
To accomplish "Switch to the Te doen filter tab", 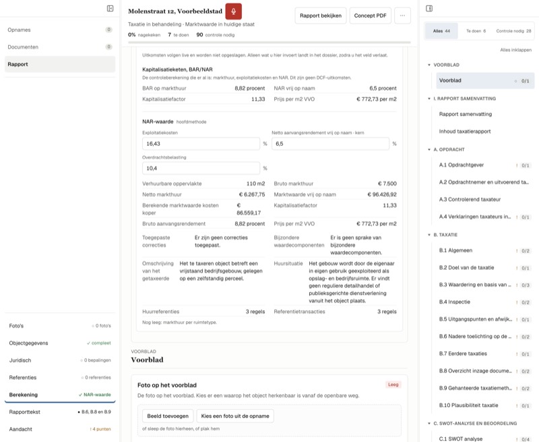I will point(476,31).
